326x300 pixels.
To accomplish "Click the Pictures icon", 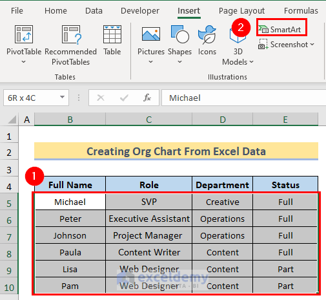I will [x=151, y=34].
